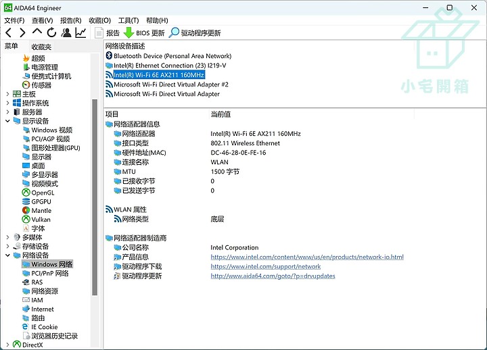487x350 pixels.
Task: Collapse the 显示设备 tree node
Action: click(7, 121)
